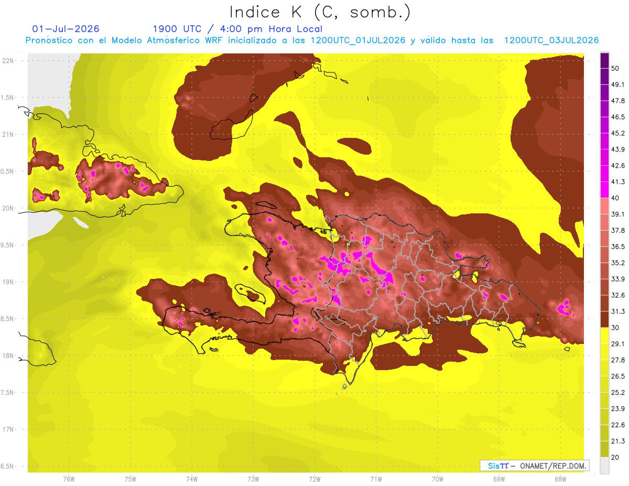This screenshot has width=629, height=486.
Task: Click the dark purple swatch at top of colorbar
Action: [604, 61]
